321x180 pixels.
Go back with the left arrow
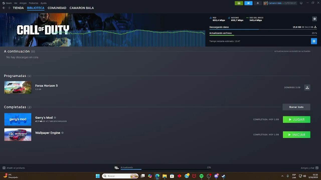click(4, 8)
